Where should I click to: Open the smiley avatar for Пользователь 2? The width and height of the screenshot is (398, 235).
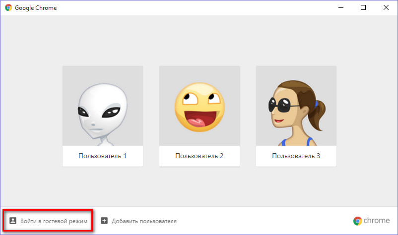click(199, 106)
